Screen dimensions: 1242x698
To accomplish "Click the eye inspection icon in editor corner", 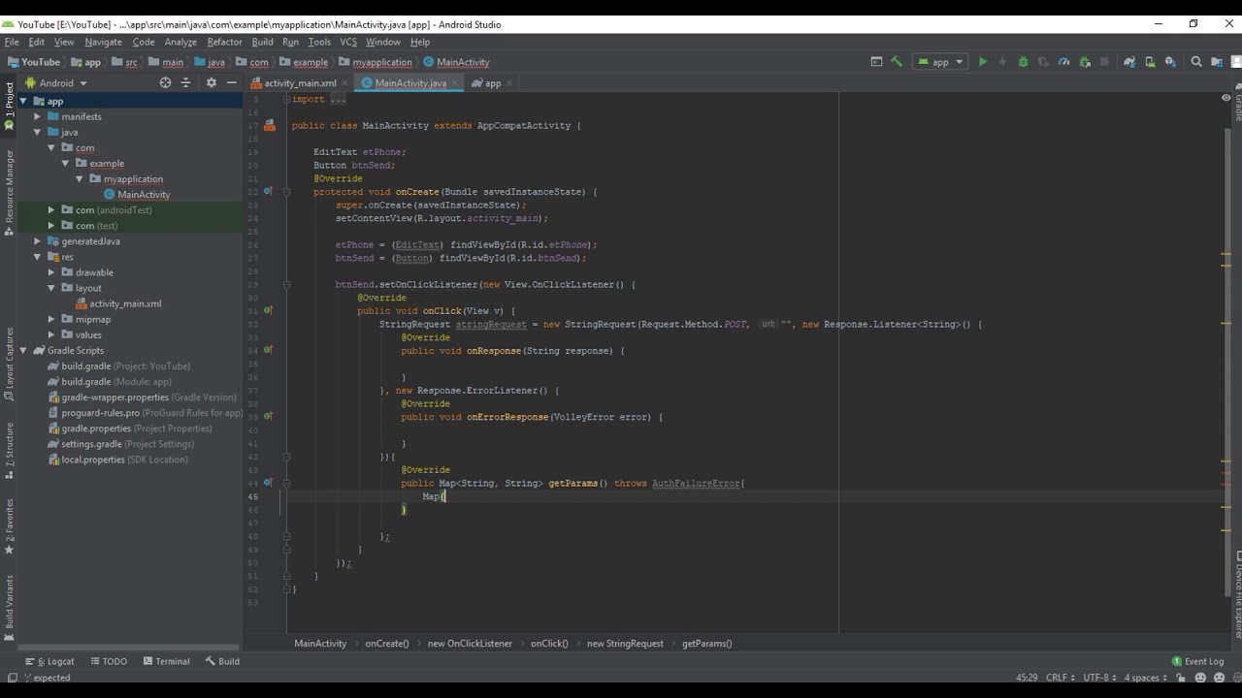I will [1226, 97].
